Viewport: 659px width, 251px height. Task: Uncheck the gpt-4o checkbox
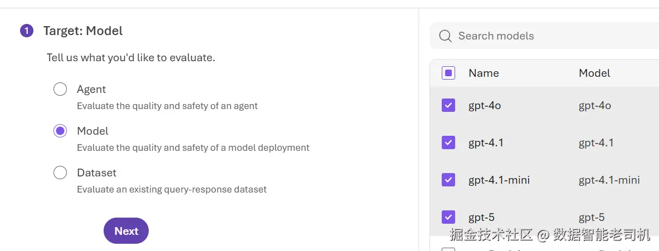click(448, 105)
